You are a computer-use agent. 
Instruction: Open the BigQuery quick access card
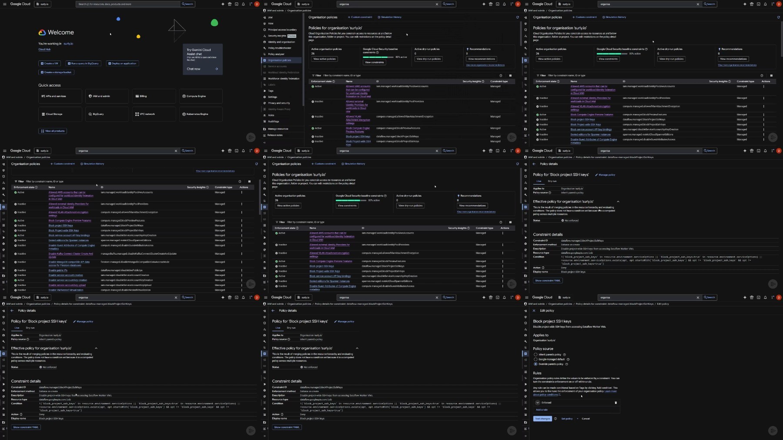[x=107, y=114]
